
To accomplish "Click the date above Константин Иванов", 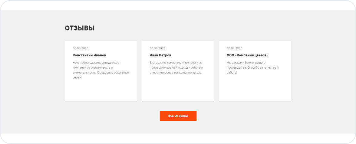I will [x=81, y=48].
